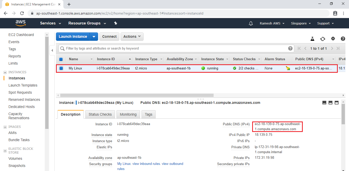Switch to the Status Checks tab

[x=100, y=114]
